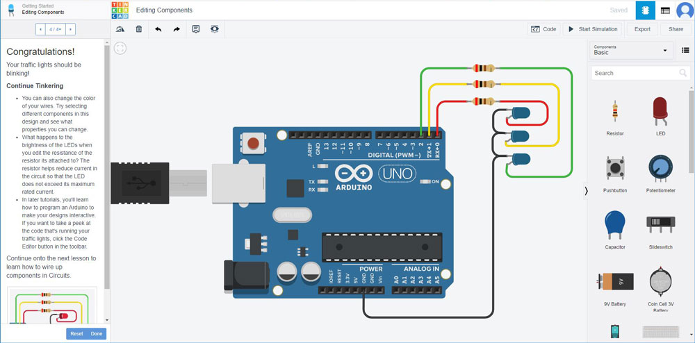The image size is (695, 343).
Task: Open the component list table view
Action: click(x=665, y=10)
